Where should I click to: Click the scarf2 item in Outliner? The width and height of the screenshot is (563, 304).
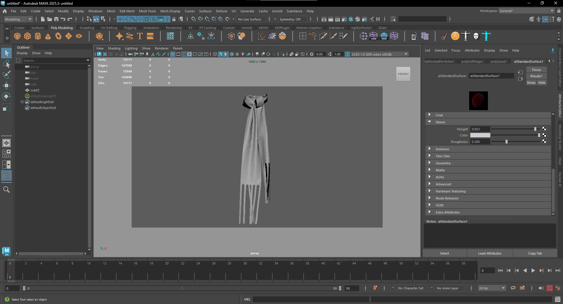[35, 90]
